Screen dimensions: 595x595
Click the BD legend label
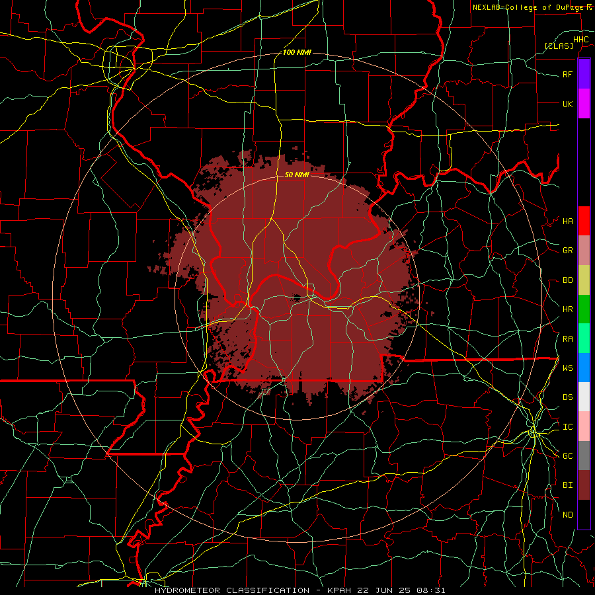tap(567, 280)
